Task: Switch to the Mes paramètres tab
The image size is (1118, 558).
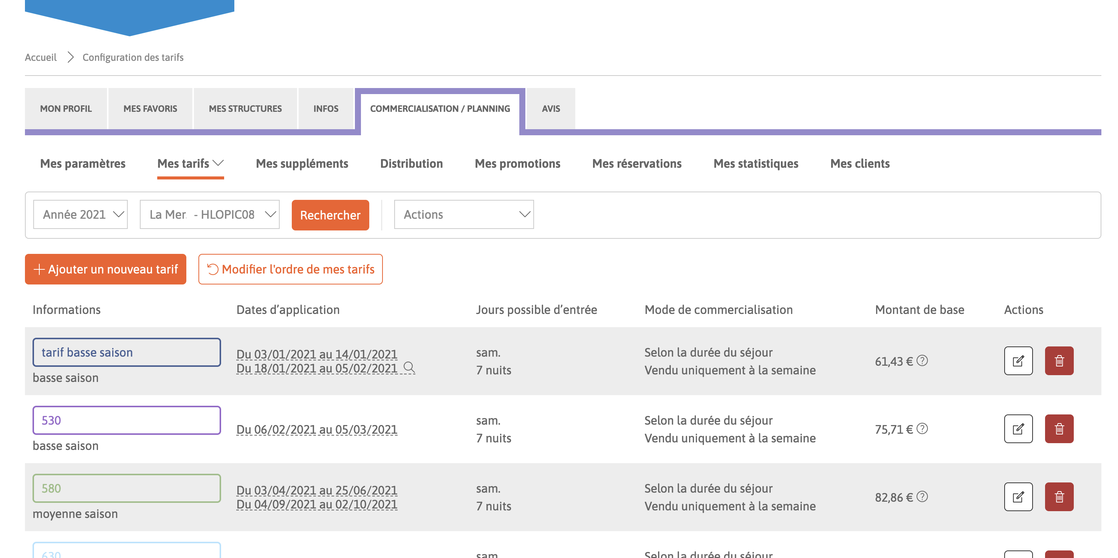Action: pyautogui.click(x=84, y=163)
